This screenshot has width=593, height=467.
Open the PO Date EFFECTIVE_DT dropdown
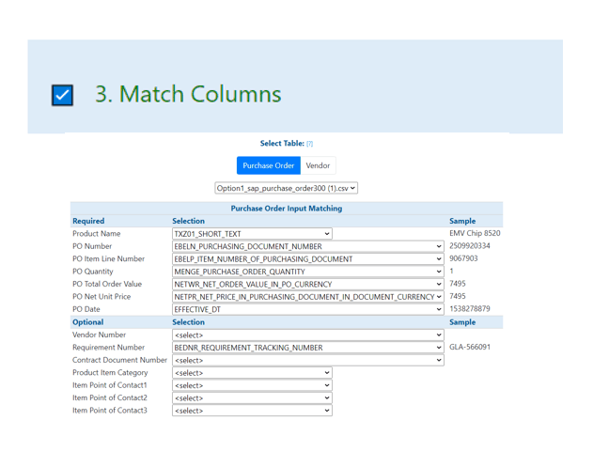308,309
